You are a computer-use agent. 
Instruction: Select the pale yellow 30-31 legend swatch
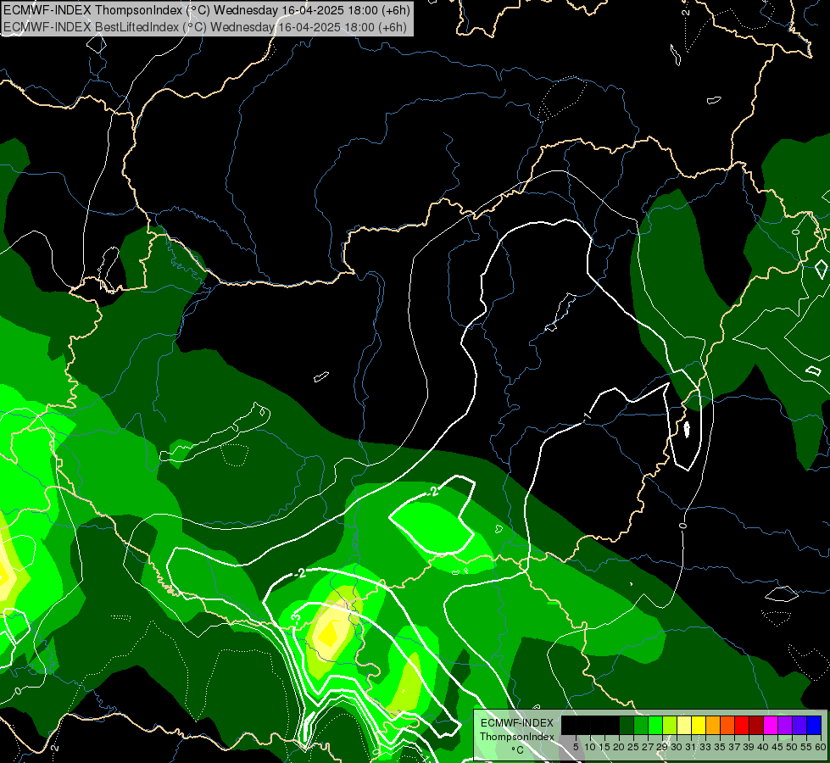tap(684, 725)
